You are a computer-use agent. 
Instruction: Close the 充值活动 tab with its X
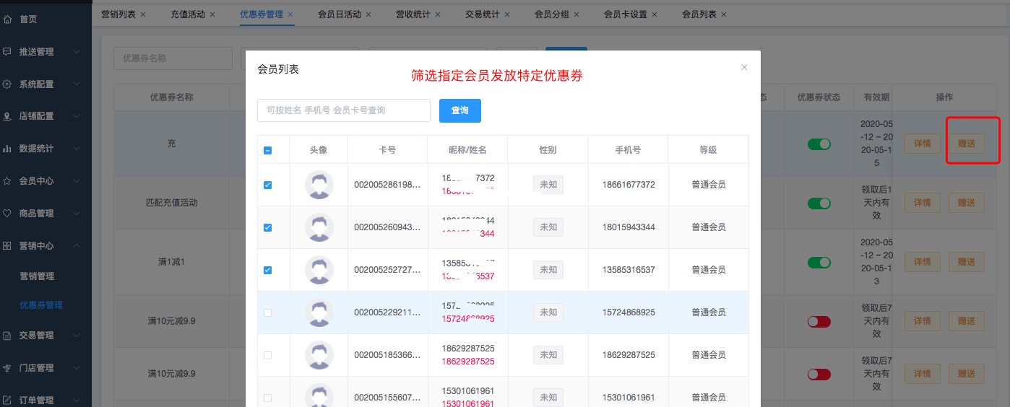click(x=212, y=14)
